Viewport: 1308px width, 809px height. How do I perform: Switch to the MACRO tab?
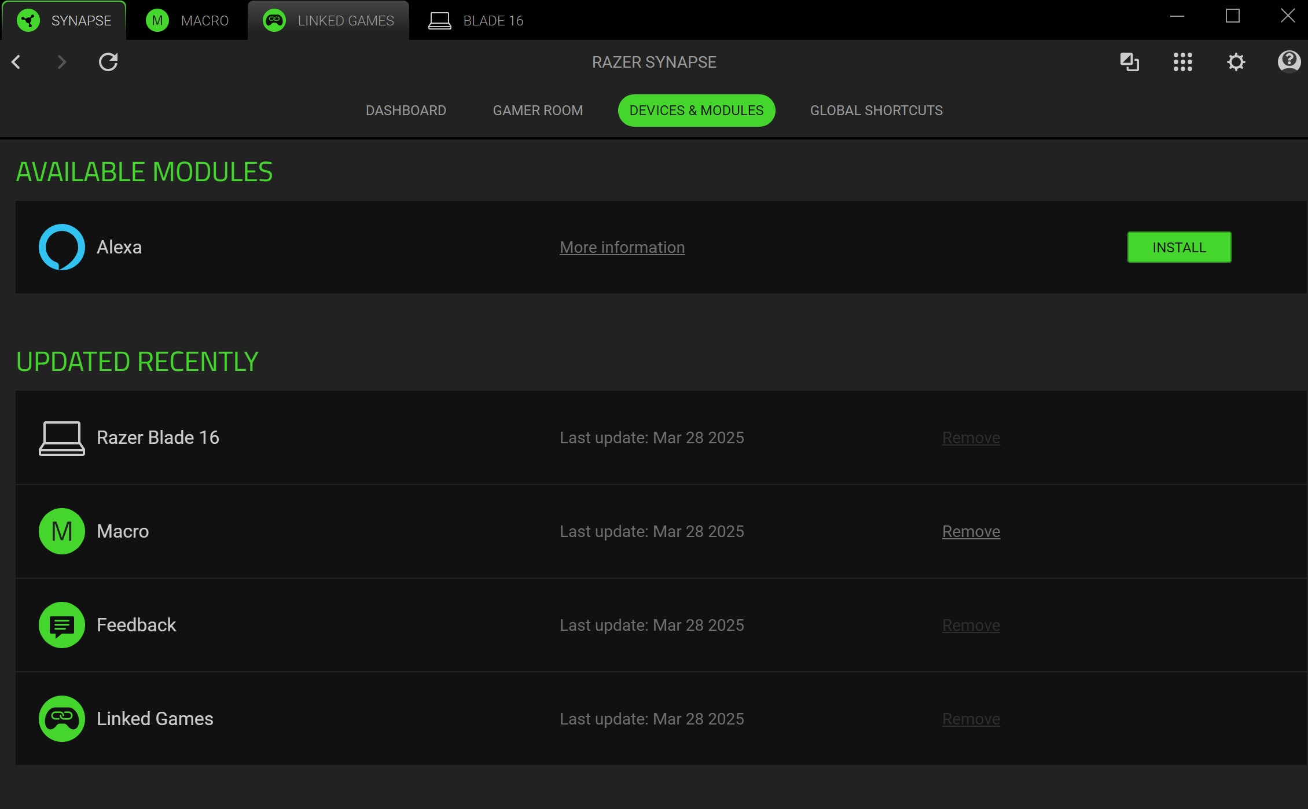187,21
